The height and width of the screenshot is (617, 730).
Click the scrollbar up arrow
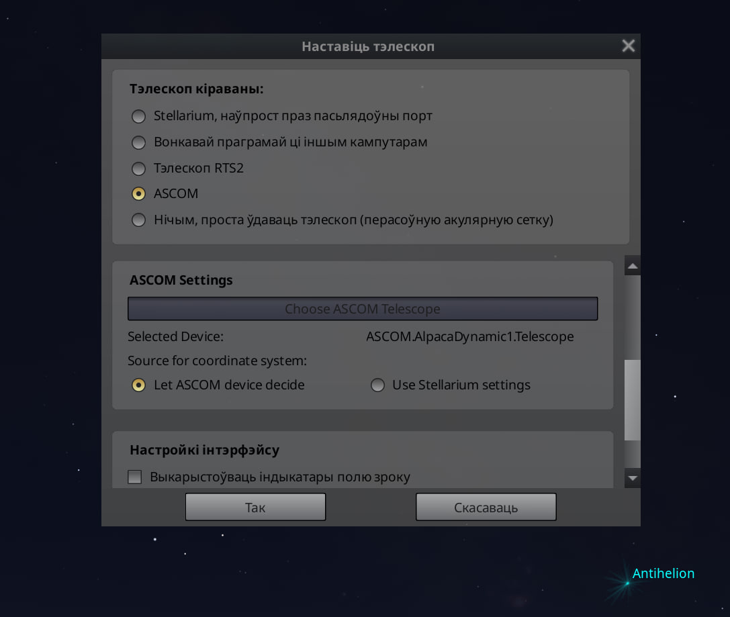pos(632,266)
